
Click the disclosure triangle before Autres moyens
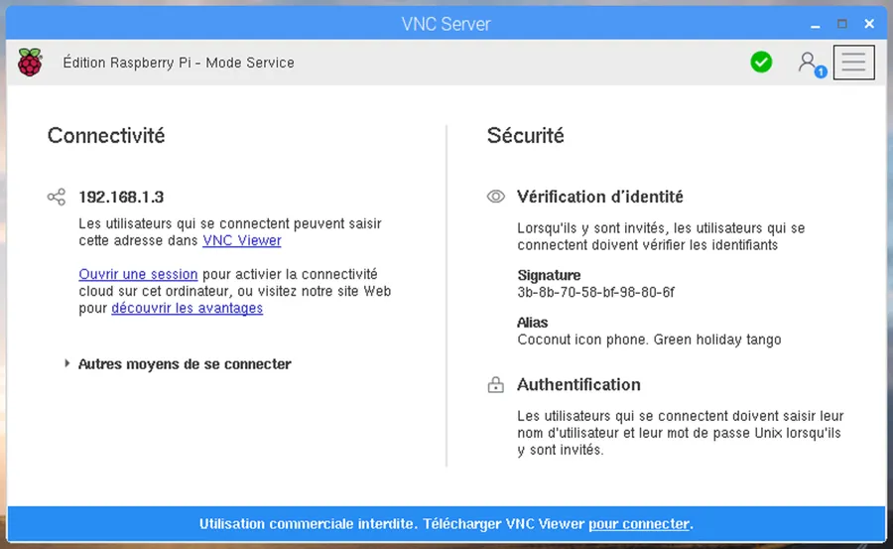[66, 363]
